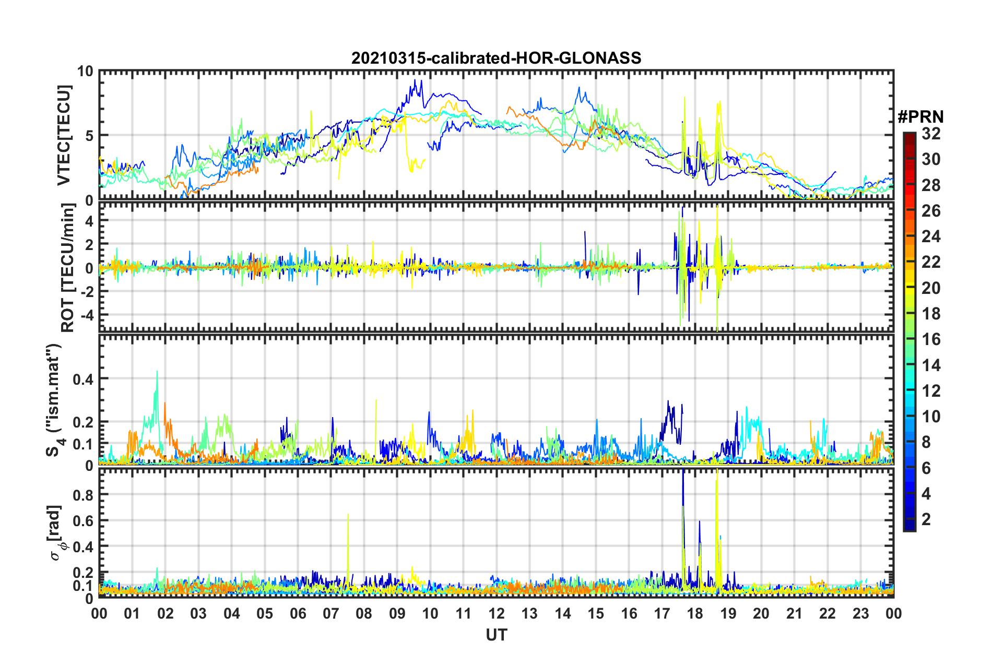Click the "23" hour tick label

861,613
